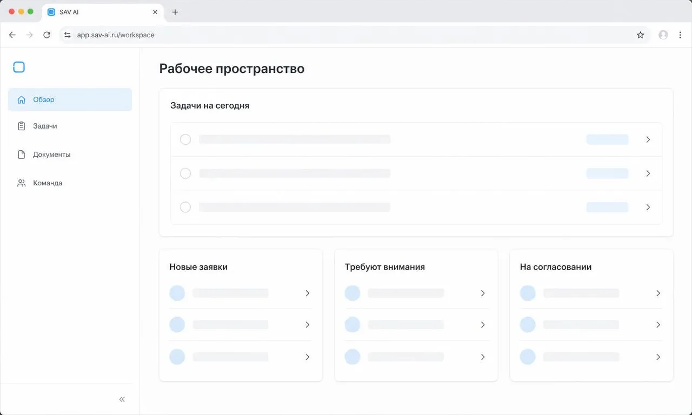
Task: Expand the first row in Задачи на сегодня
Action: point(648,139)
